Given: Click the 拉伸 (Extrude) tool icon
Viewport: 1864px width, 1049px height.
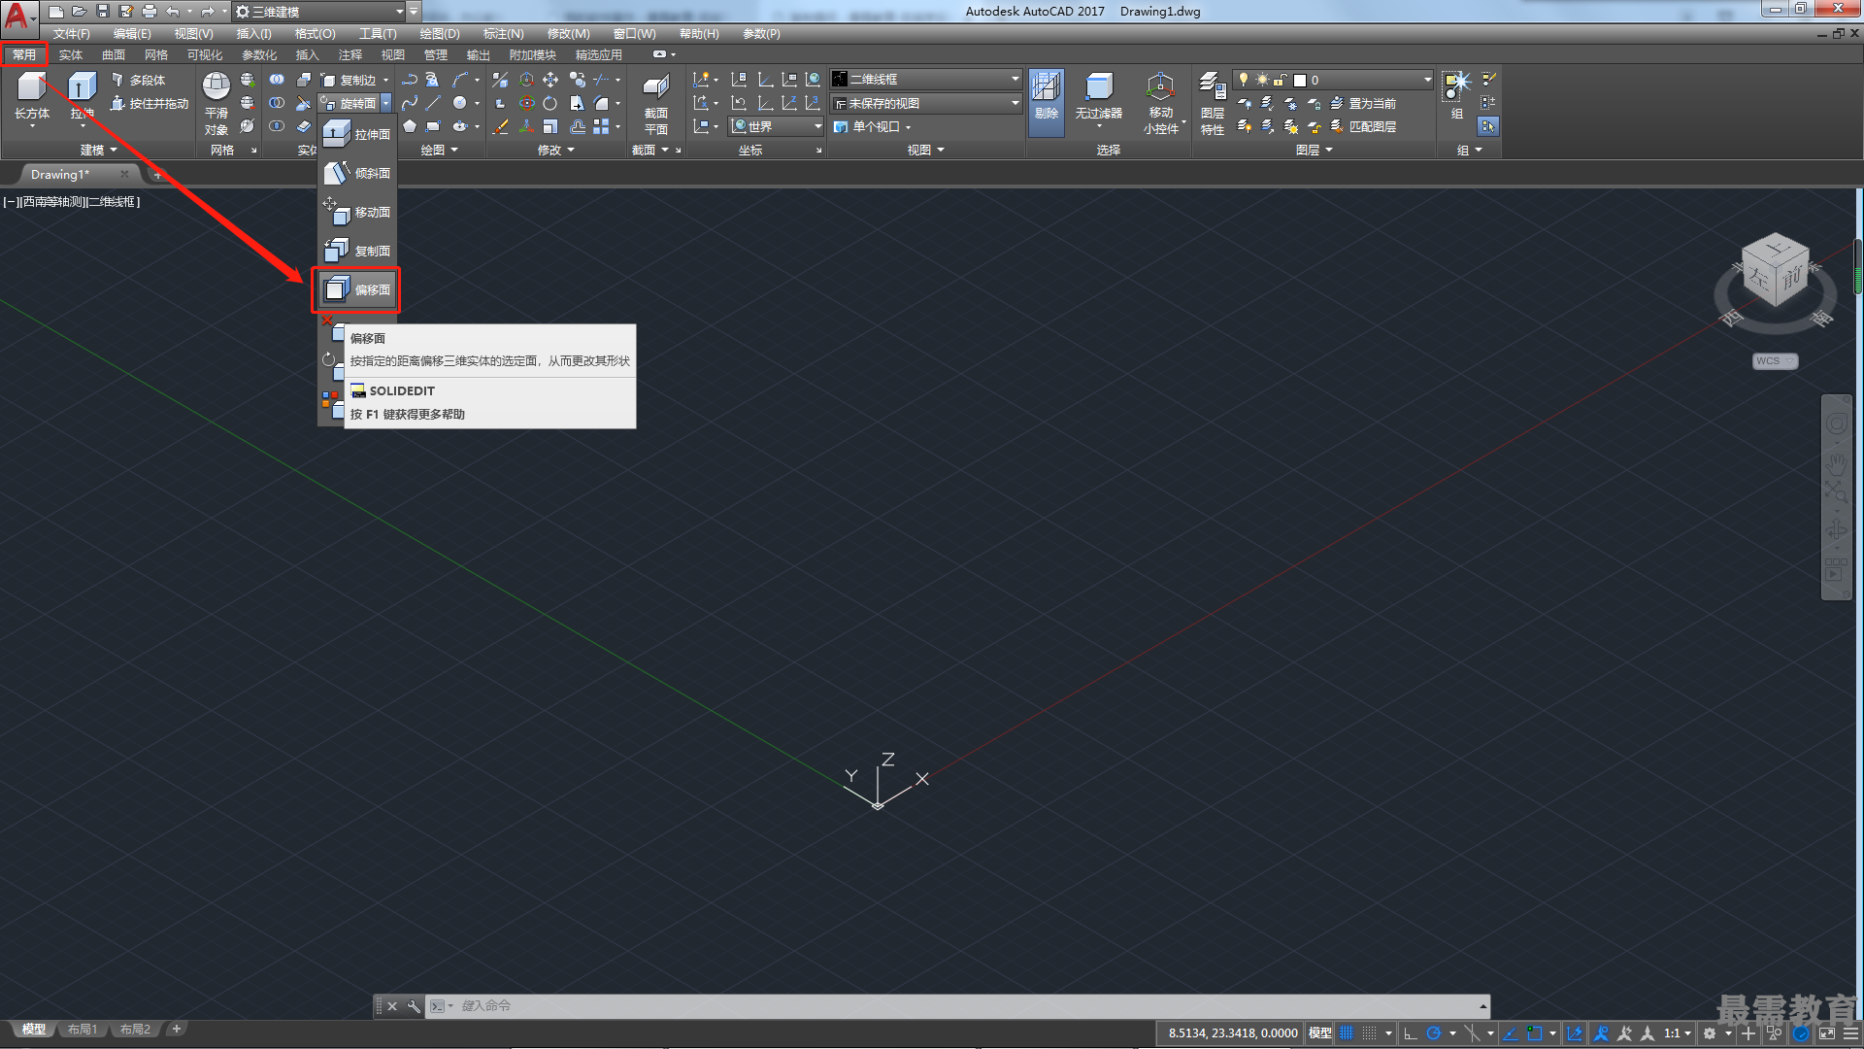Looking at the screenshot, I should click(x=82, y=87).
